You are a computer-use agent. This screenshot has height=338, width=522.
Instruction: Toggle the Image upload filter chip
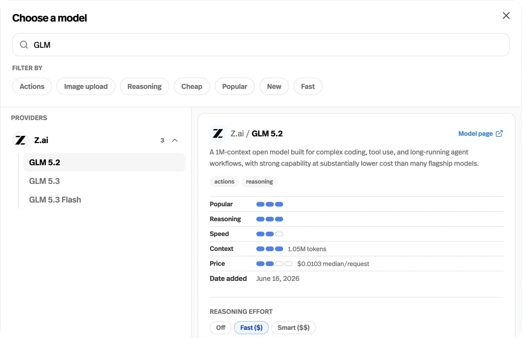(x=86, y=86)
